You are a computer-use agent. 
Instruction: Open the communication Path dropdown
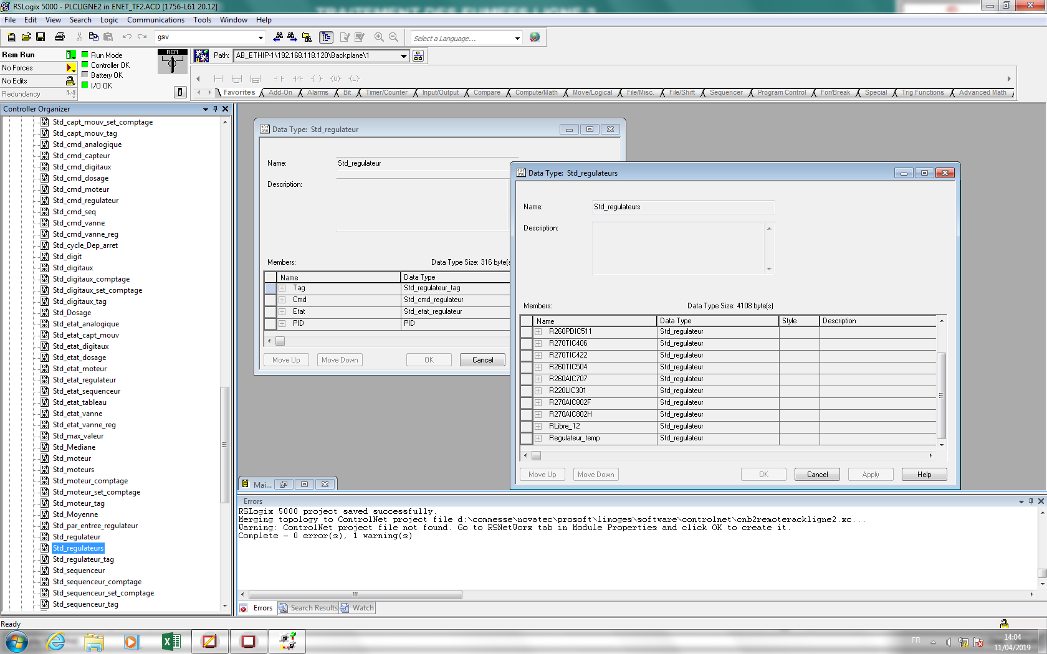(404, 56)
